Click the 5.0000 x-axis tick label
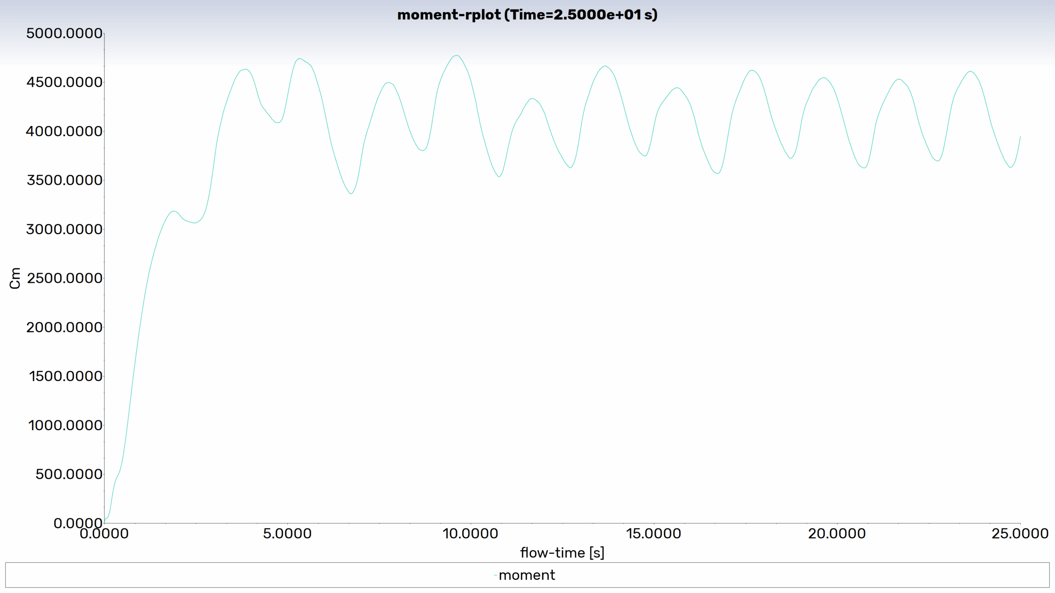This screenshot has width=1055, height=593. click(287, 534)
